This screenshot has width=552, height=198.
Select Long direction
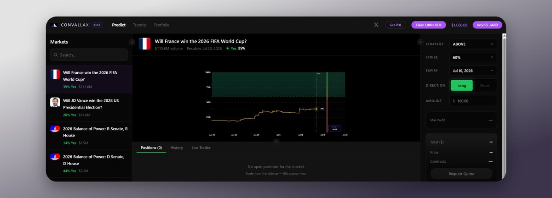pyautogui.click(x=462, y=85)
